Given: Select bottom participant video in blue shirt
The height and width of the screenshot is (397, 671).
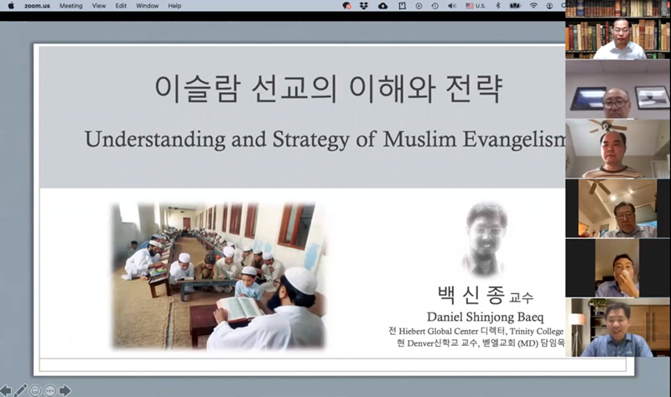Looking at the screenshot, I should click(617, 327).
